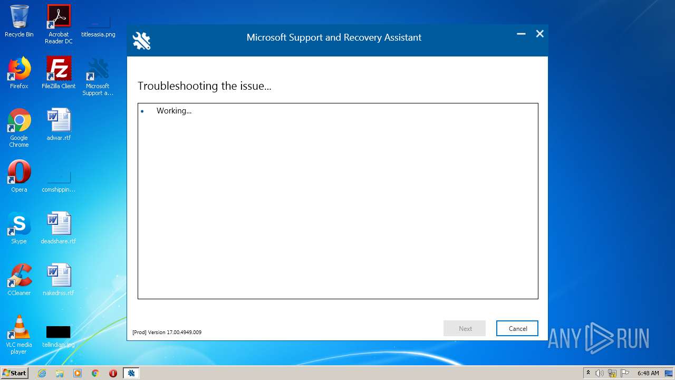The image size is (675, 380).
Task: Launch FileZilla Client shortcut
Action: click(x=59, y=73)
